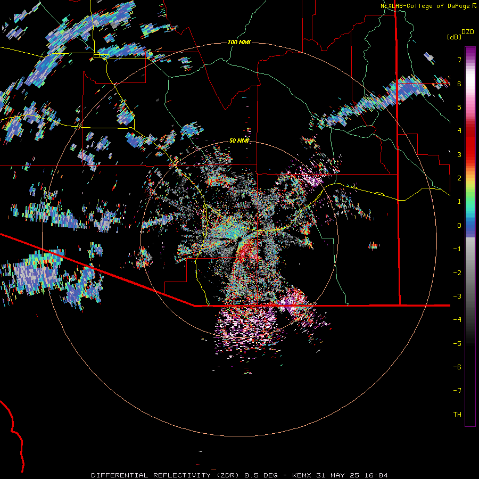Click the 3 tick label on the color scale
This screenshot has height=479, width=479.
[x=459, y=154]
